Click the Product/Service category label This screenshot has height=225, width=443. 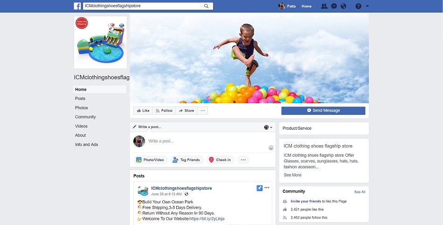click(x=297, y=128)
